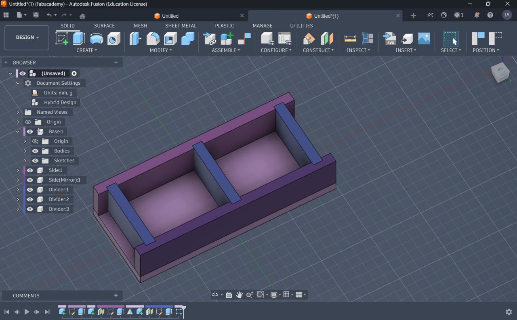
Task: Choose the Revolve tool
Action: pos(96,39)
